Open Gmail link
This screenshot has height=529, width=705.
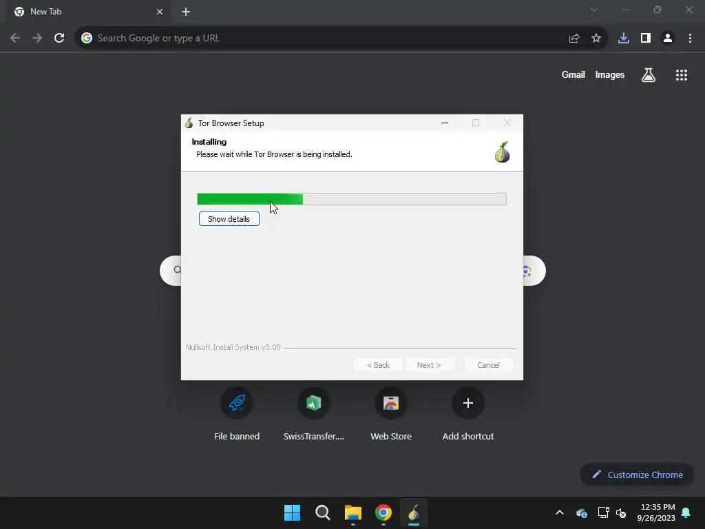(574, 74)
